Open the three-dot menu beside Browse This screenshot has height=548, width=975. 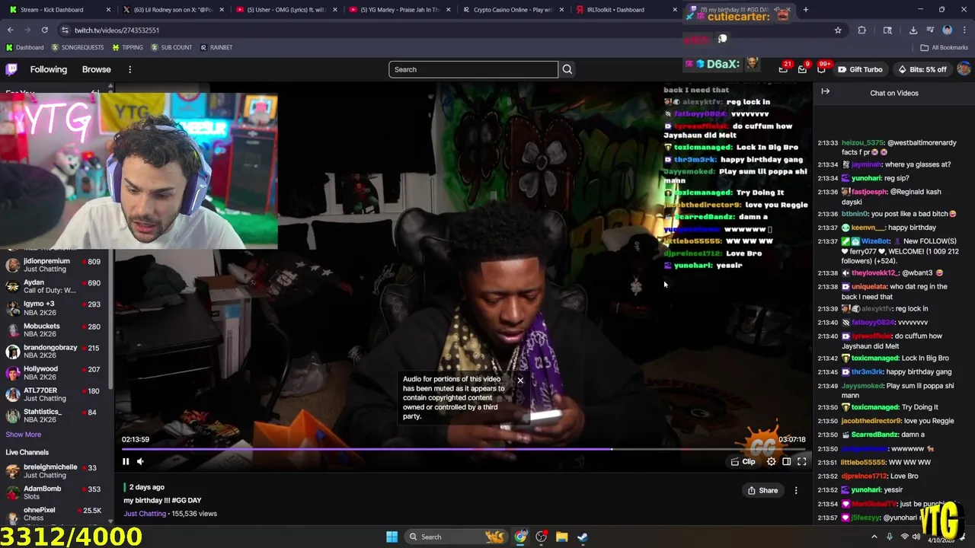[x=129, y=69]
